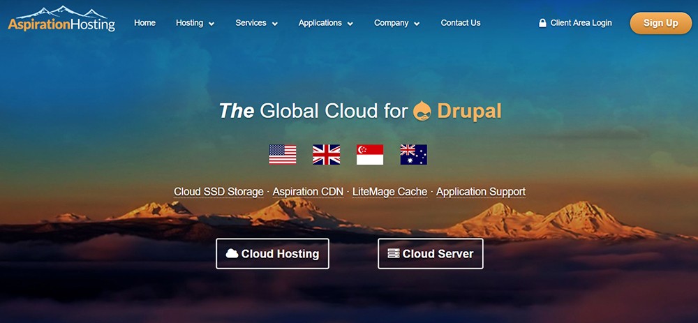698x323 pixels.
Task: Click 'The Global Cloud for' heading text
Action: (313, 111)
